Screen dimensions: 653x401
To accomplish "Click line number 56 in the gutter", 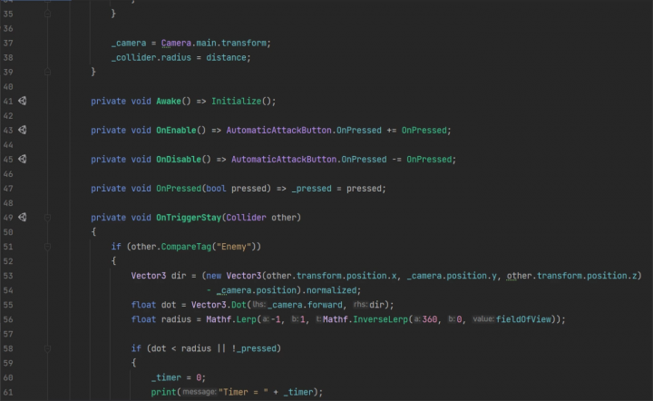I will (x=8, y=319).
